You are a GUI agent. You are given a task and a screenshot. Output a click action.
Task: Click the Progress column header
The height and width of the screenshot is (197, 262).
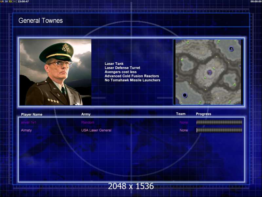pyautogui.click(x=203, y=114)
